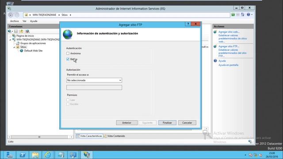Click the status bar icon at bottom right of IIS
This screenshot has width=283, height=159.
(250, 141)
